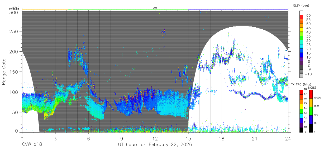The image size is (324, 150).
Task: Click the 'CVW b18' radar beam label
Action: click(x=32, y=145)
